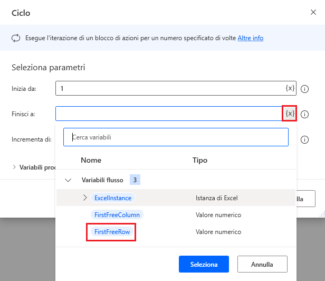Expand Variabili prodotte section
The height and width of the screenshot is (281, 325).
tap(14, 167)
